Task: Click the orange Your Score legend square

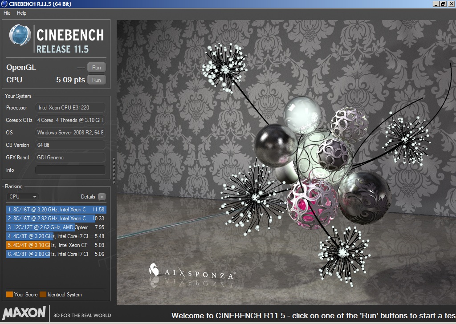Action: [9, 295]
